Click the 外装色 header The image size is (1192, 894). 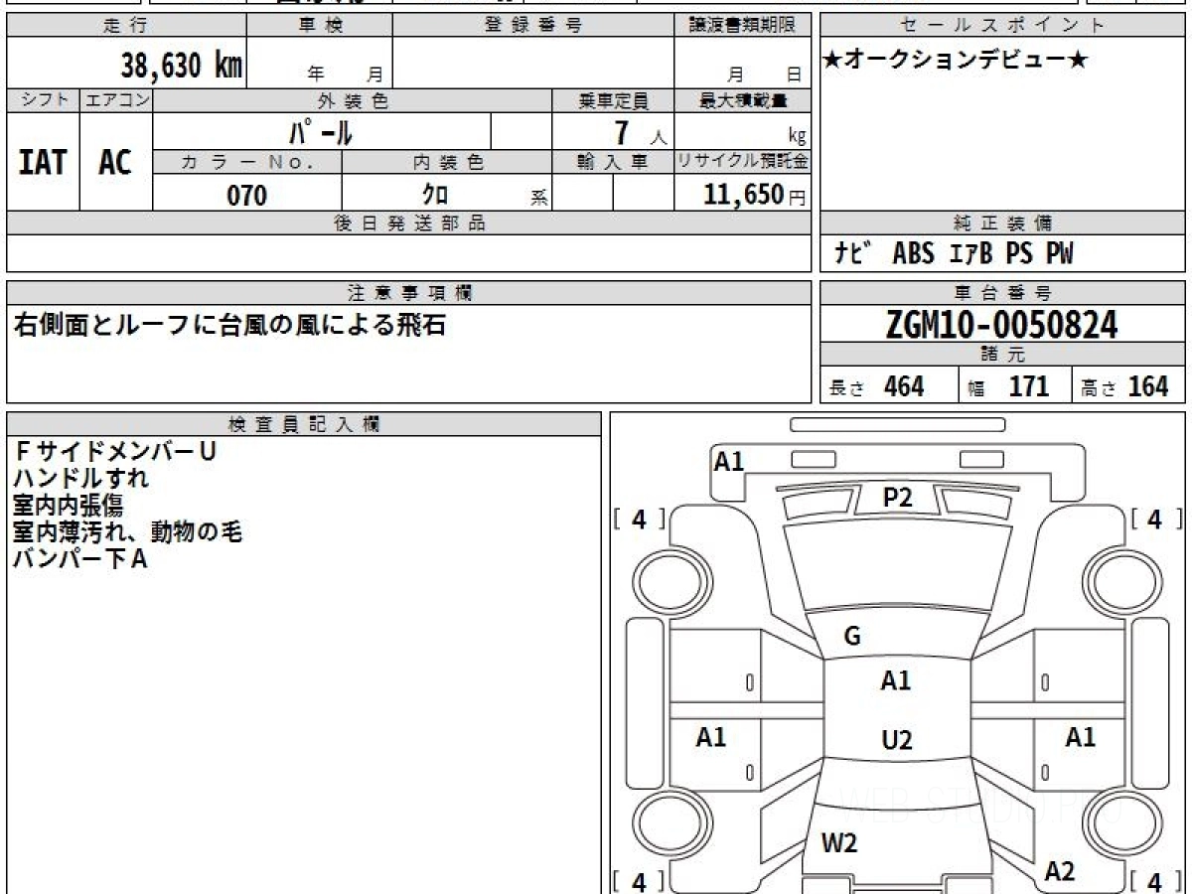353,100
